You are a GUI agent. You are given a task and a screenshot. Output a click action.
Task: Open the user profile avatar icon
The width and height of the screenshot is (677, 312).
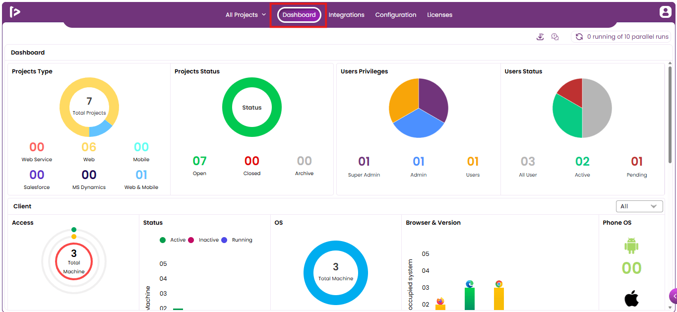665,12
